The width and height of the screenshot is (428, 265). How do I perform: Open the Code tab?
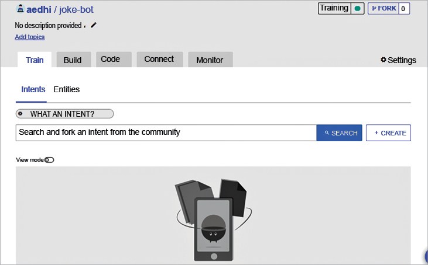pos(110,60)
